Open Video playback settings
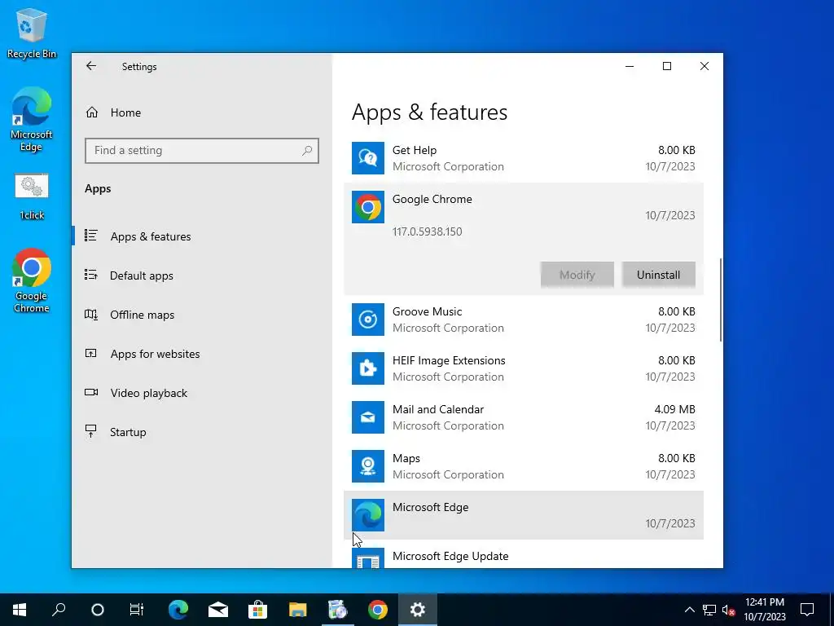 tap(149, 393)
